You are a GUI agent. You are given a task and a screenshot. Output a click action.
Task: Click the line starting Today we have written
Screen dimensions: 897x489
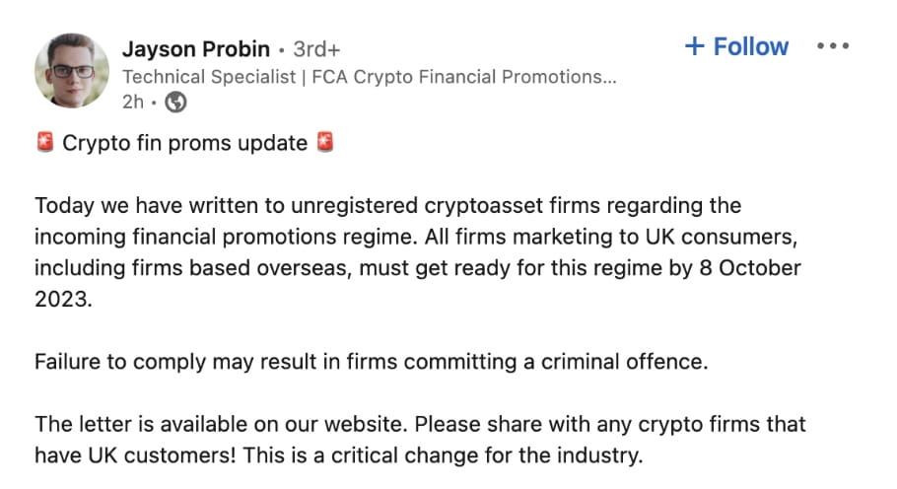(387, 206)
